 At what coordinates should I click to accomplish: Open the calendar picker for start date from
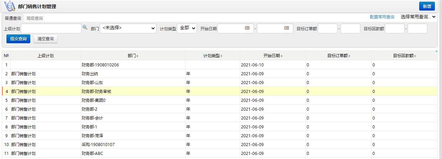point(247,28)
